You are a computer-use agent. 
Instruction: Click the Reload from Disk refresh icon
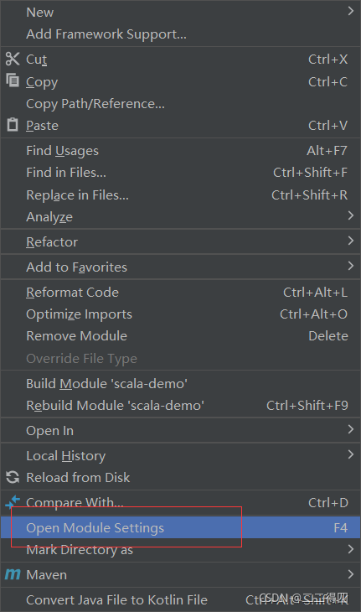[13, 477]
